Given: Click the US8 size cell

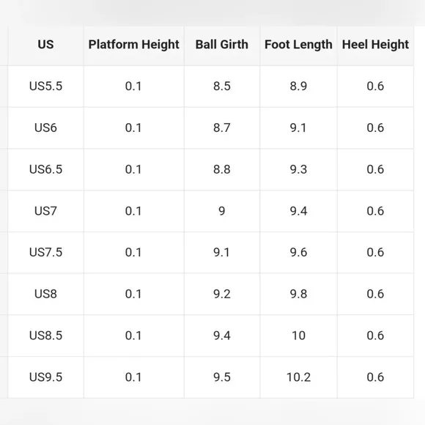Looking at the screenshot, I should 46,294.
